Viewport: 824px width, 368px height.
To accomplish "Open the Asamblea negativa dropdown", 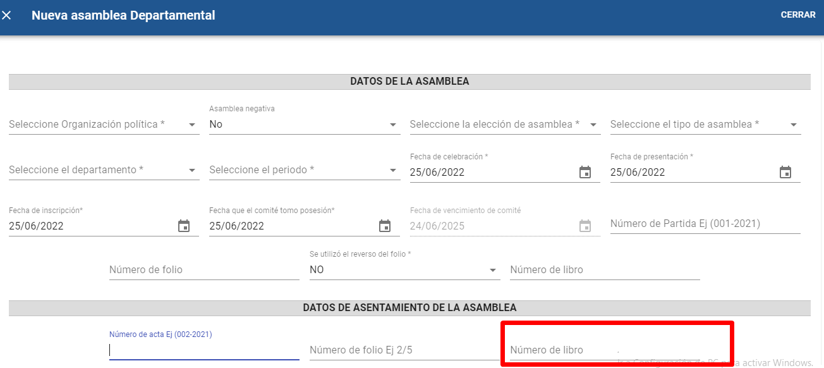I will [392, 125].
